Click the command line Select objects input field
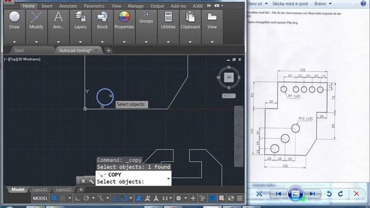Screen dimensions: 370x208 pos(134,181)
